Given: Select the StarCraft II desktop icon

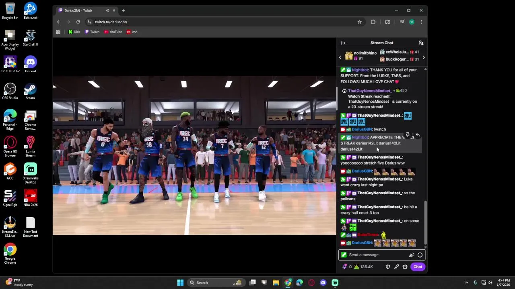Looking at the screenshot, I should [30, 38].
